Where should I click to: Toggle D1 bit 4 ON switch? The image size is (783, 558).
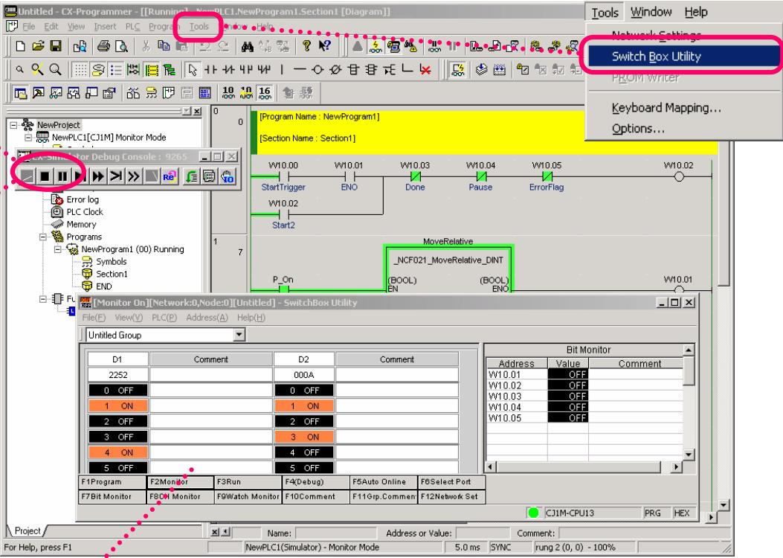click(x=117, y=452)
